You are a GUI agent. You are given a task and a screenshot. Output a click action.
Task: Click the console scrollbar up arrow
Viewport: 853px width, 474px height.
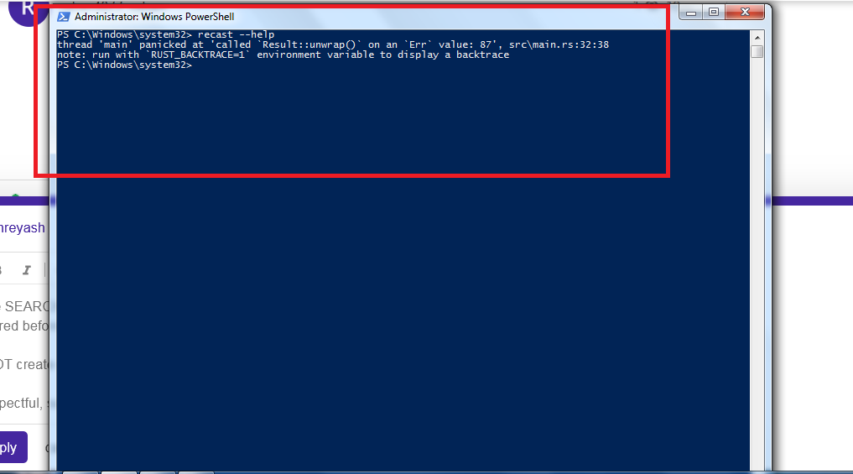pyautogui.click(x=757, y=38)
